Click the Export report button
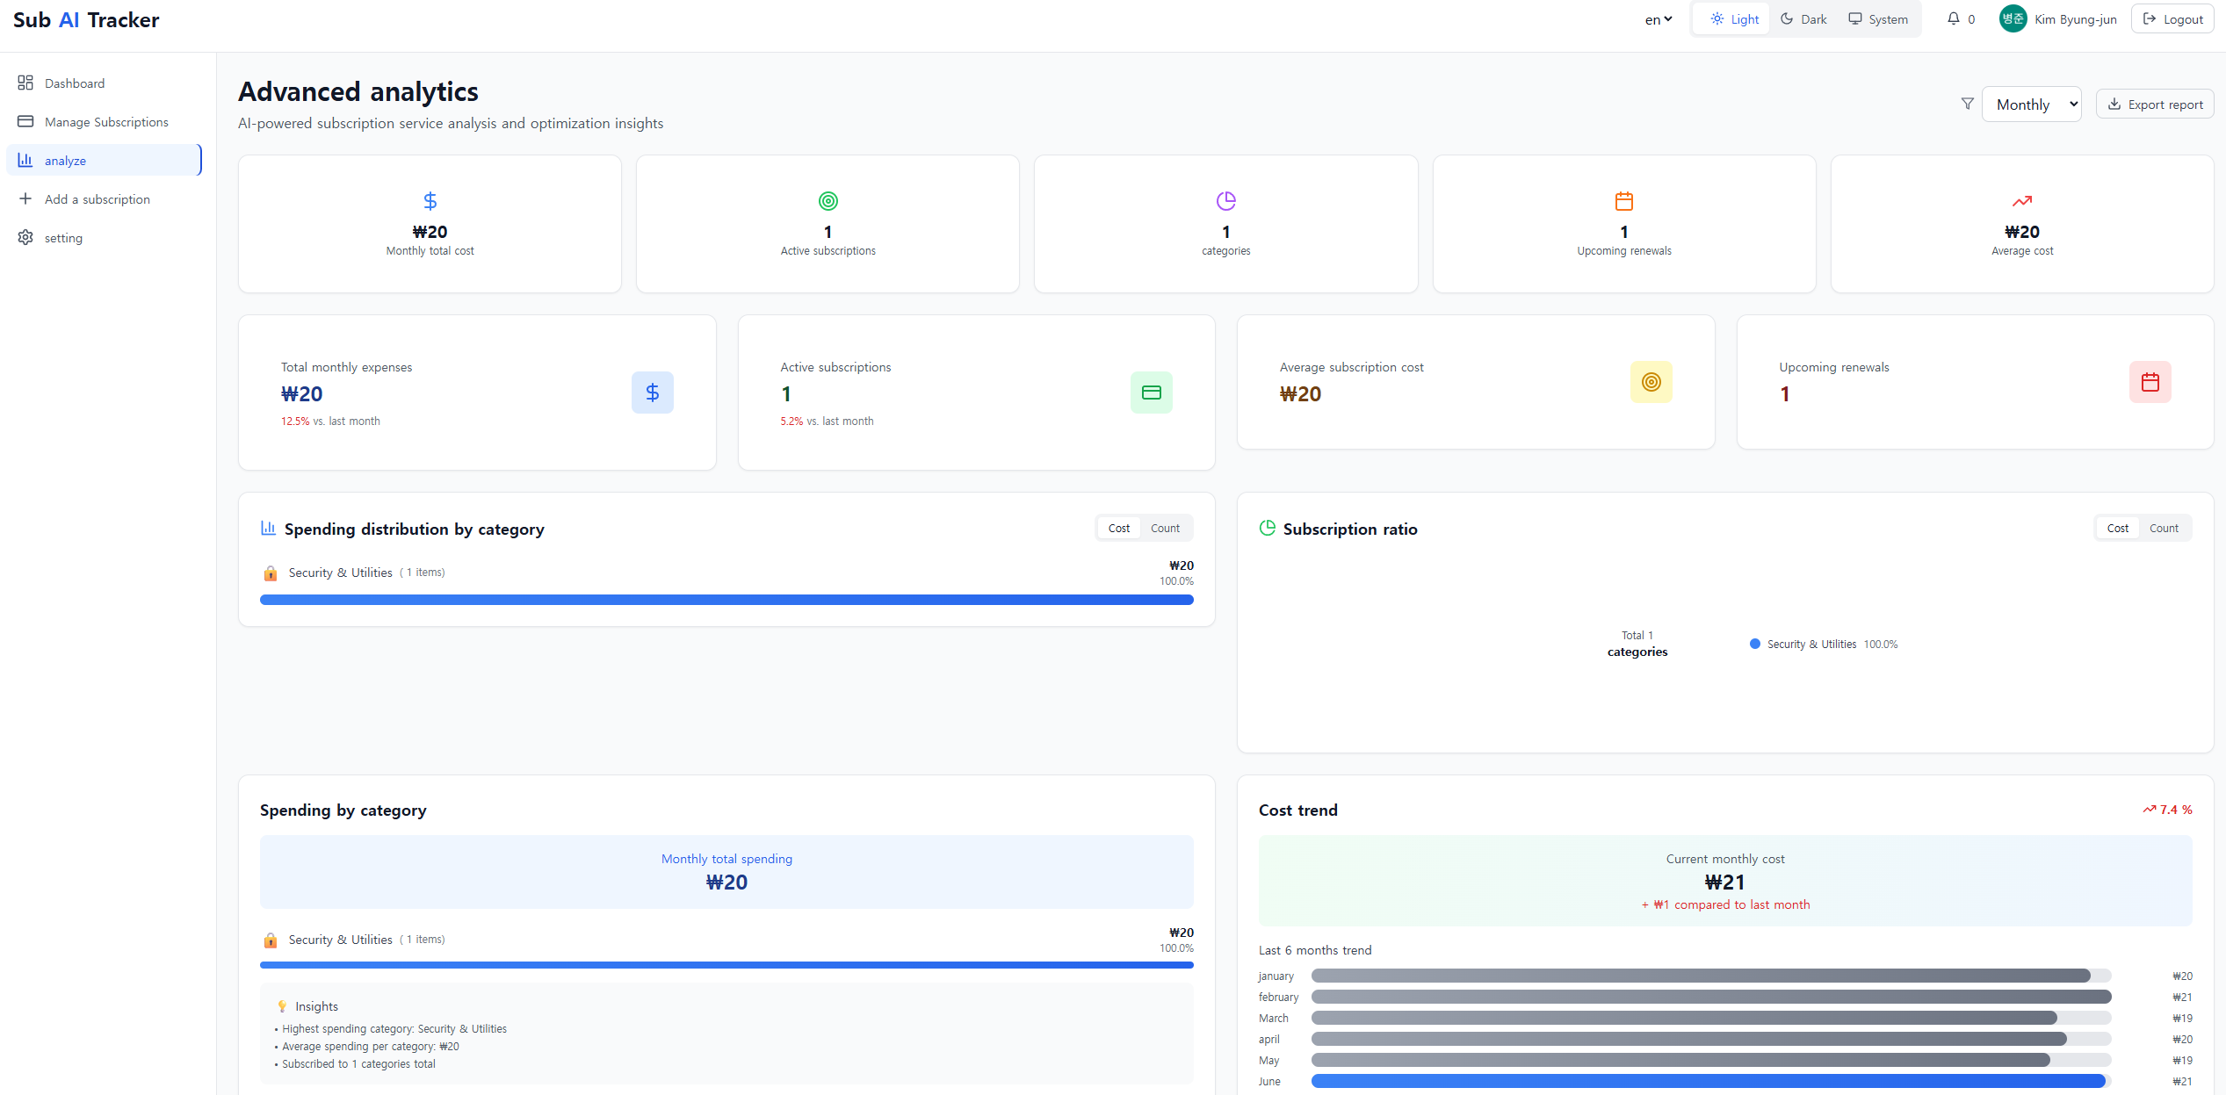This screenshot has width=2226, height=1095. 2155,104
